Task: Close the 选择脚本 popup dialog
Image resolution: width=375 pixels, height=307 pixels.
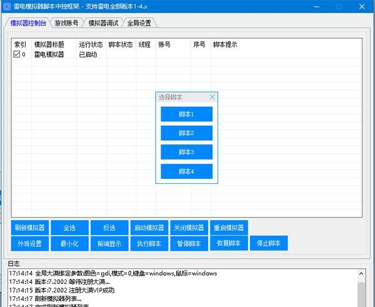Action: pyautogui.click(x=212, y=97)
